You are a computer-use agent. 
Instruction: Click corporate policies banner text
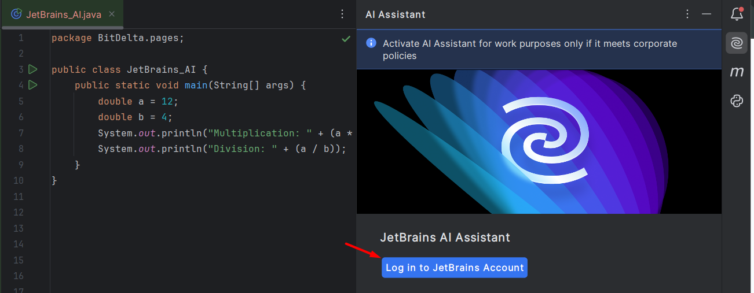530,50
